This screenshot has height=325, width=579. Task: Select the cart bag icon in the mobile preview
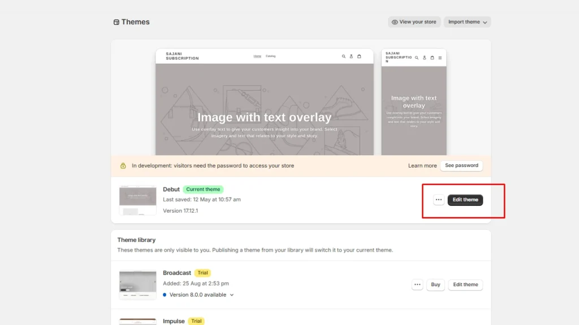pos(432,58)
